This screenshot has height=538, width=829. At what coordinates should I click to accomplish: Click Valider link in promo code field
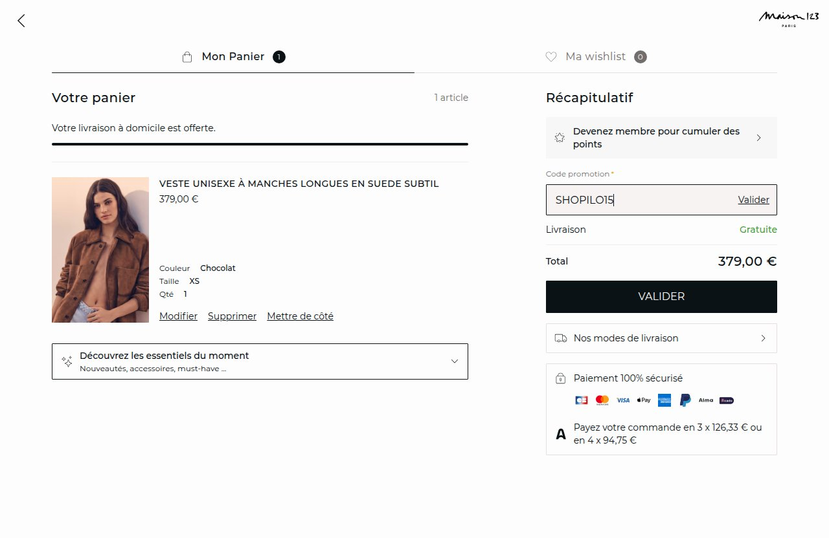[x=754, y=200]
